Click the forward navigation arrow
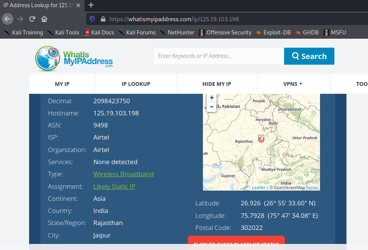This screenshot has width=368, height=250. click(20, 19)
